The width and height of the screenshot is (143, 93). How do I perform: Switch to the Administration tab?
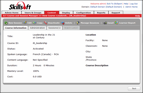coord(37,28)
